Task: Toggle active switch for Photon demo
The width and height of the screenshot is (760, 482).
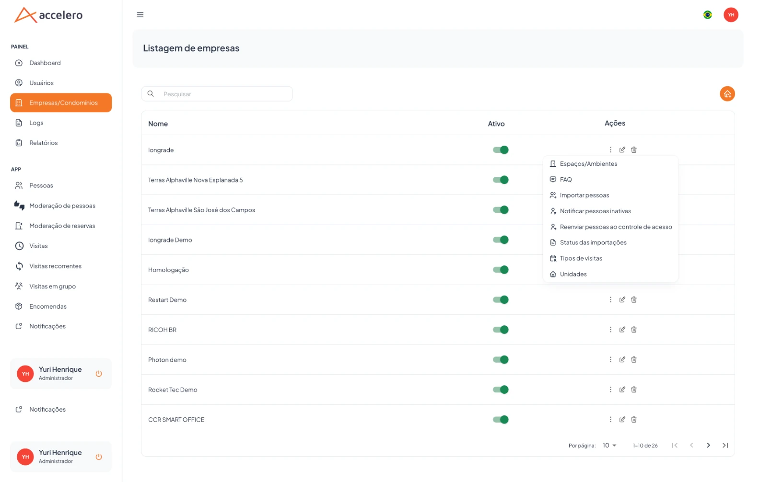Action: click(x=501, y=360)
